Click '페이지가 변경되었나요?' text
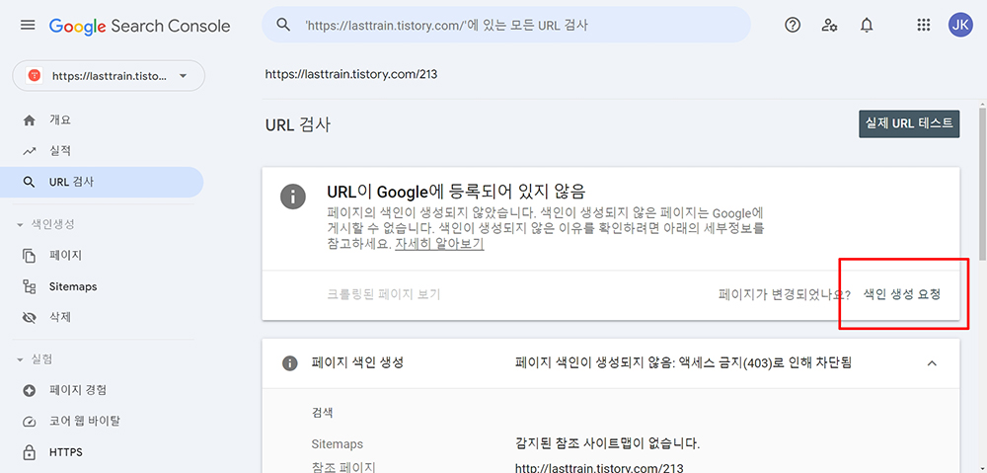The image size is (987, 473). point(785,294)
